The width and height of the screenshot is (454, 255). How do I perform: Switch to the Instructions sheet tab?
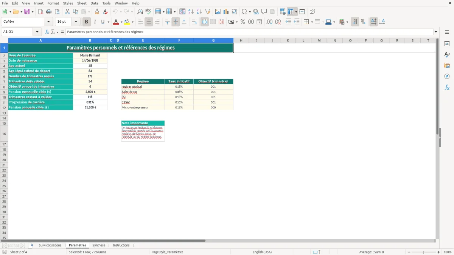coord(121,246)
